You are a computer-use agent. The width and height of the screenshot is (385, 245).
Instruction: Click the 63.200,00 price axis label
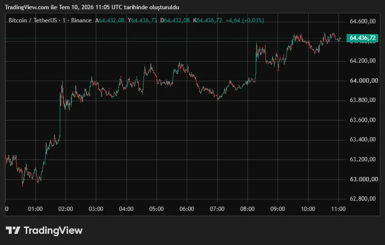coord(363,159)
